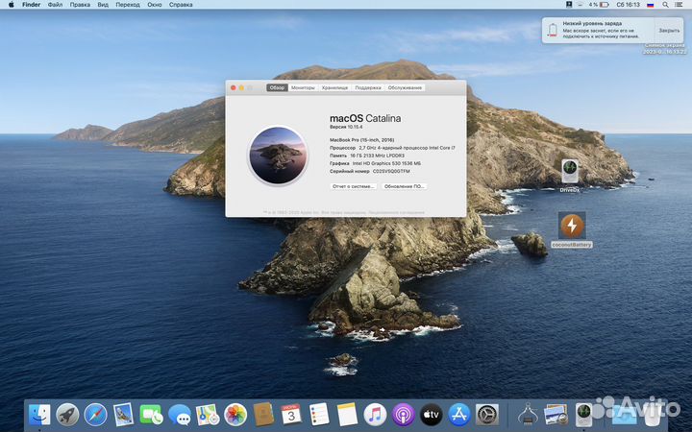The width and height of the screenshot is (692, 432).
Task: Dismiss low battery alert with Закрыть
Action: pos(669,31)
